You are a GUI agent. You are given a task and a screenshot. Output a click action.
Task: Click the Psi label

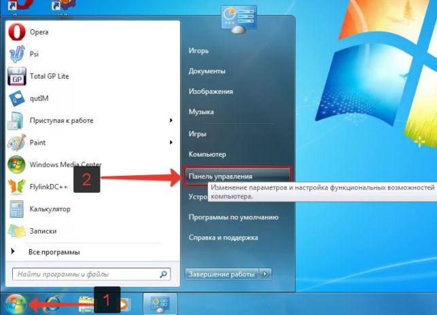point(34,54)
